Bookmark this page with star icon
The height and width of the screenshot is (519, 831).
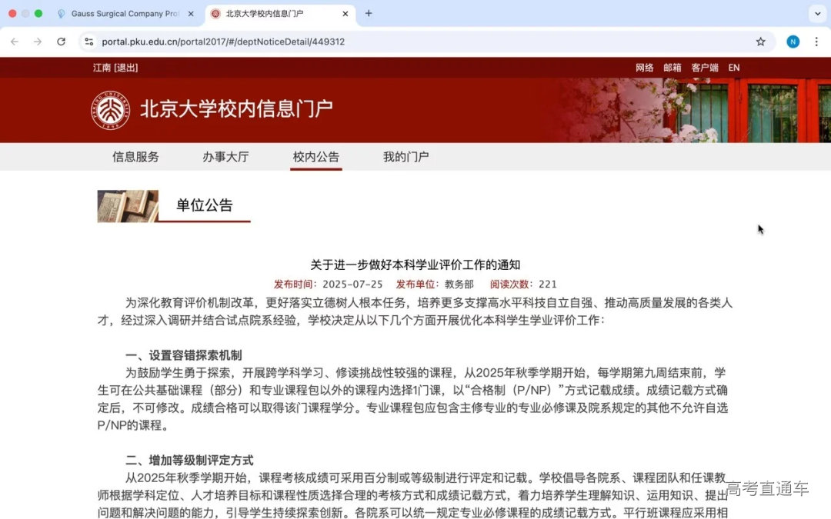pyautogui.click(x=760, y=42)
